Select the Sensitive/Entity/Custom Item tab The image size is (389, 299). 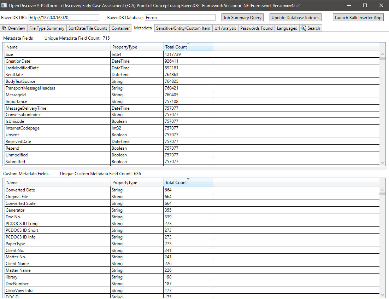tap(183, 28)
